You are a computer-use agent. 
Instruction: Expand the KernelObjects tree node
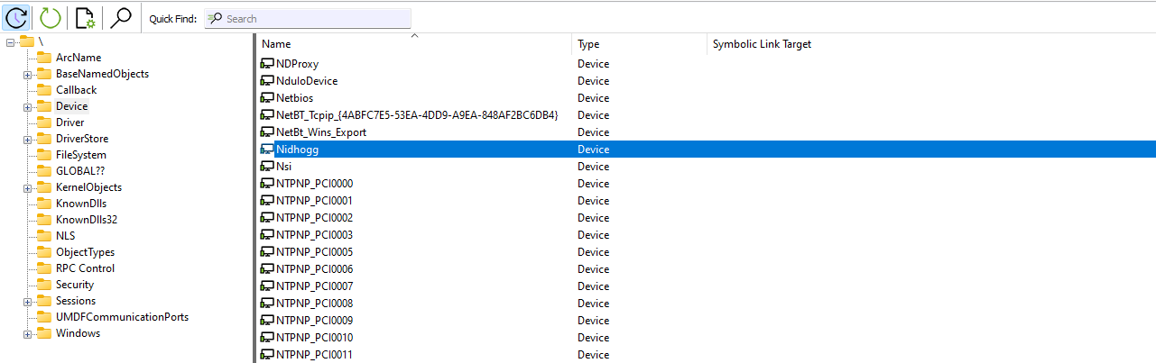28,187
